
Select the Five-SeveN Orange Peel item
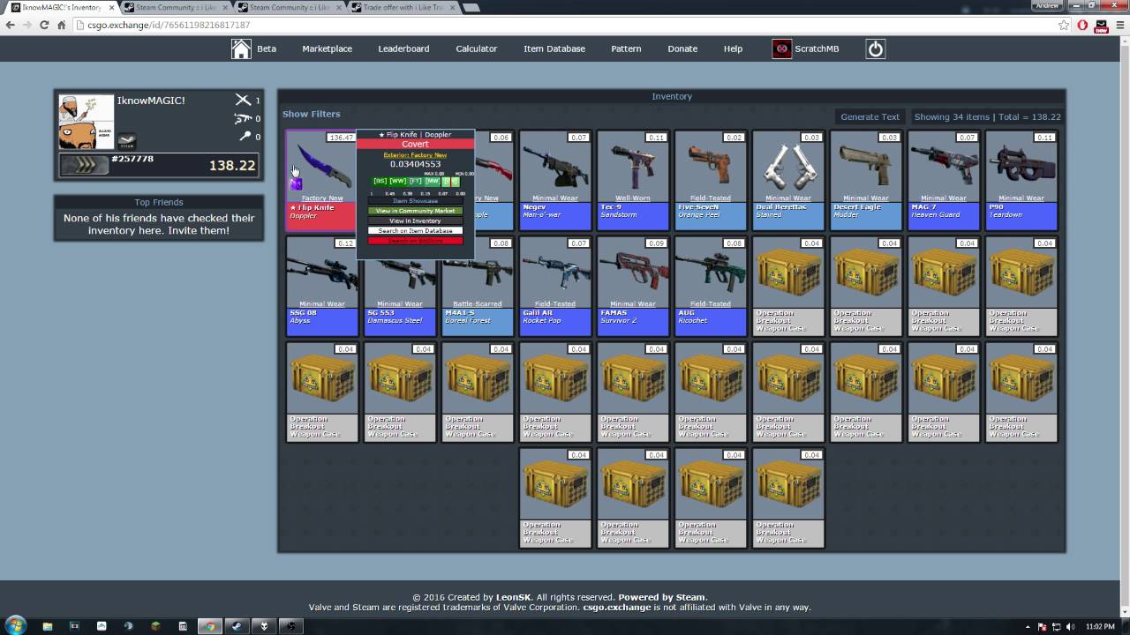(x=710, y=180)
